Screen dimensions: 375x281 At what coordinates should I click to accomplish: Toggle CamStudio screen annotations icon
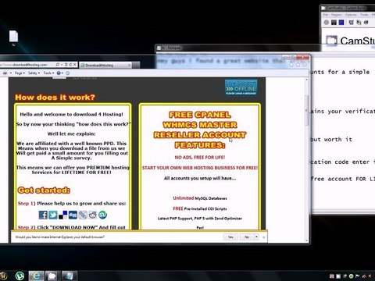point(352,23)
